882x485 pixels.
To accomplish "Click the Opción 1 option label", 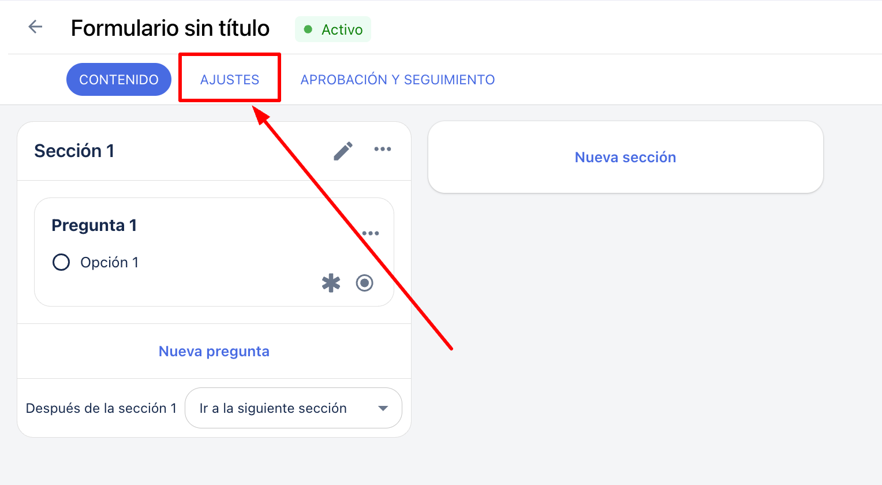I will click(110, 262).
